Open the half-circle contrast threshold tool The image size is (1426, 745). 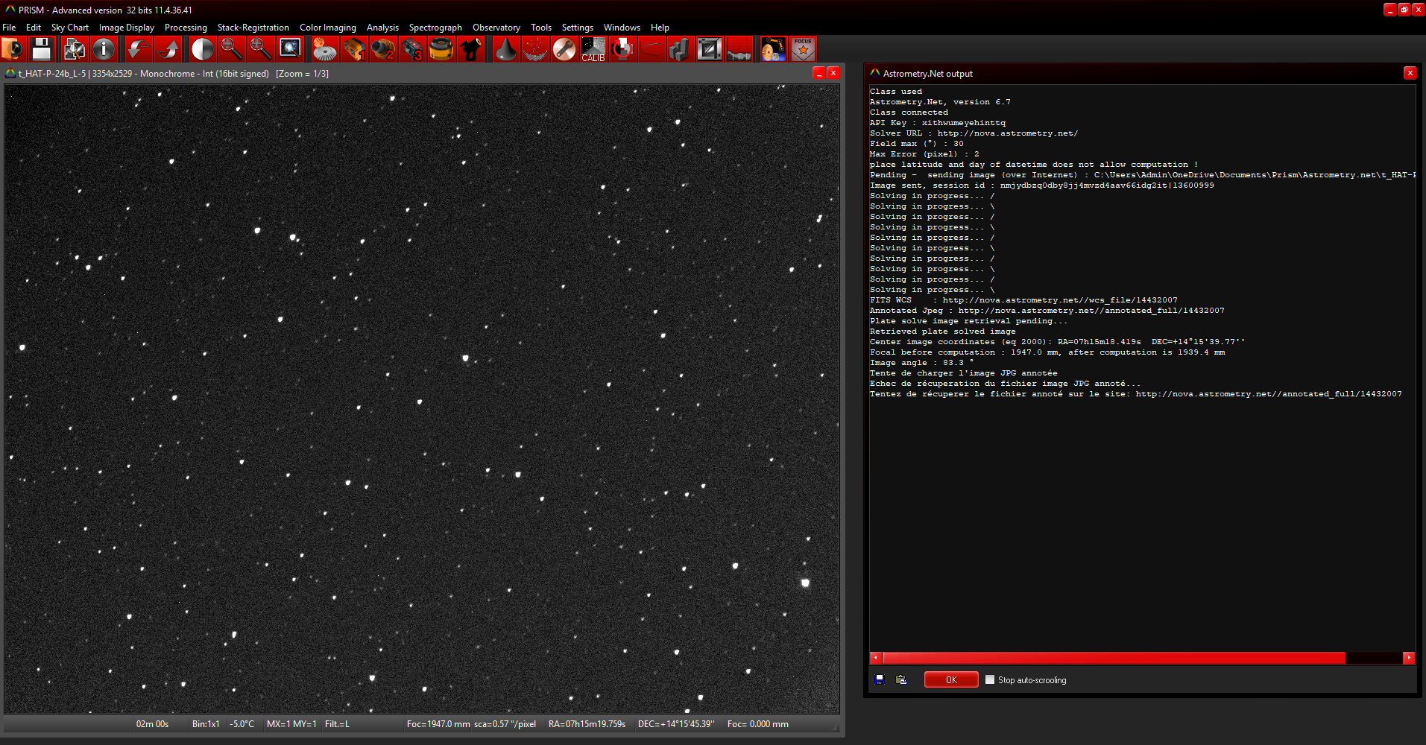coord(202,49)
